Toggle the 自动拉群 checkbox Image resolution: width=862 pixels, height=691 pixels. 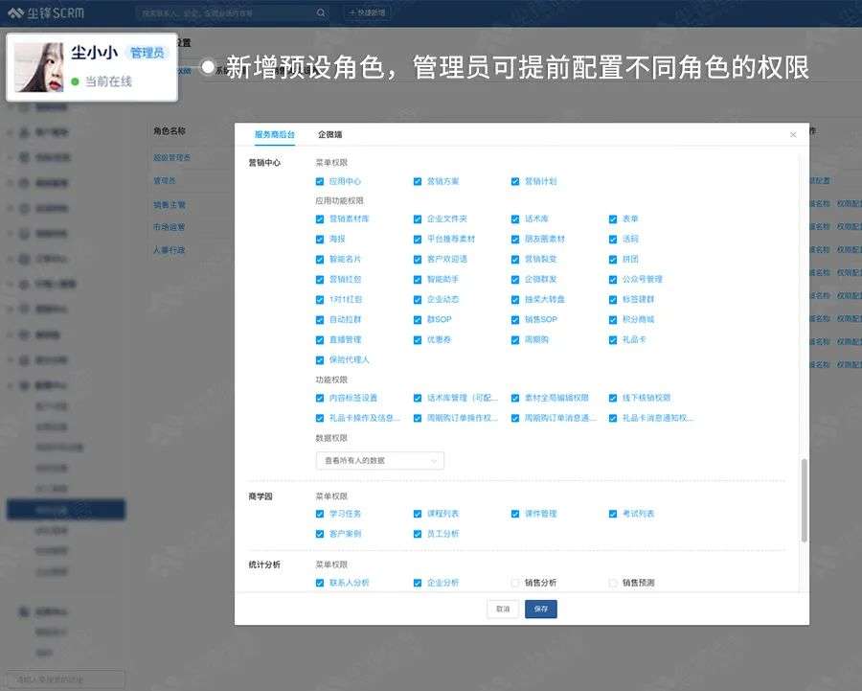(x=320, y=320)
